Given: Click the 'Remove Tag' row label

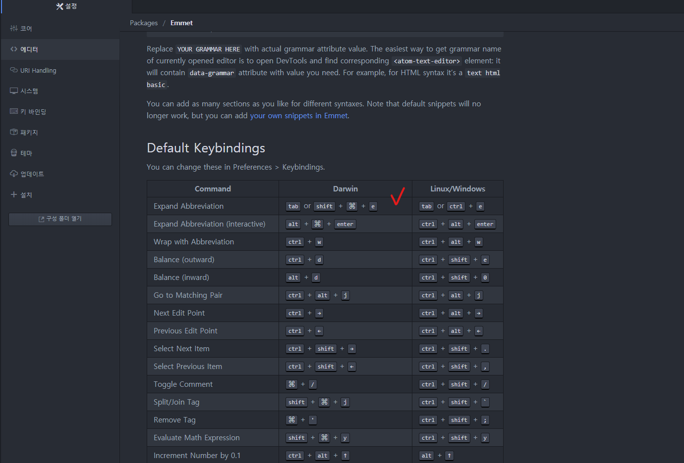Looking at the screenshot, I should (x=174, y=420).
